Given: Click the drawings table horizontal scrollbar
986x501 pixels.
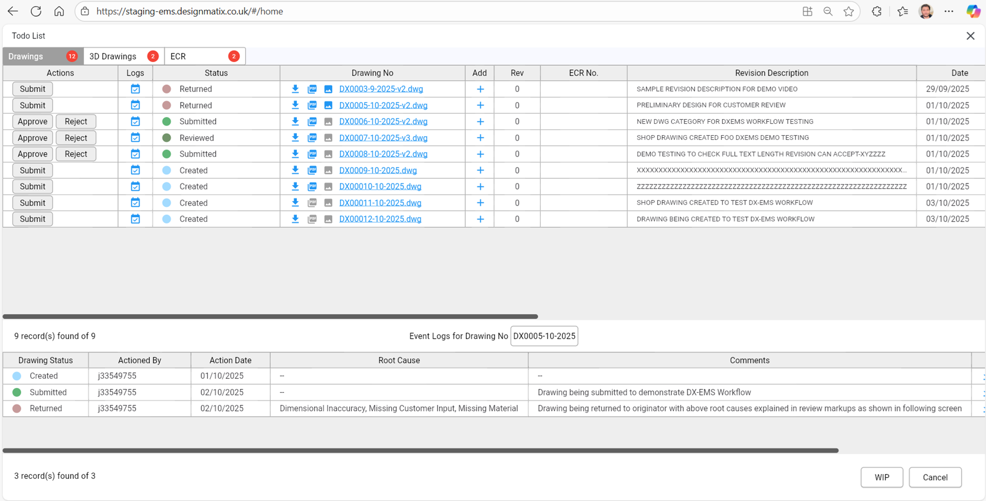Looking at the screenshot, I should [x=270, y=317].
